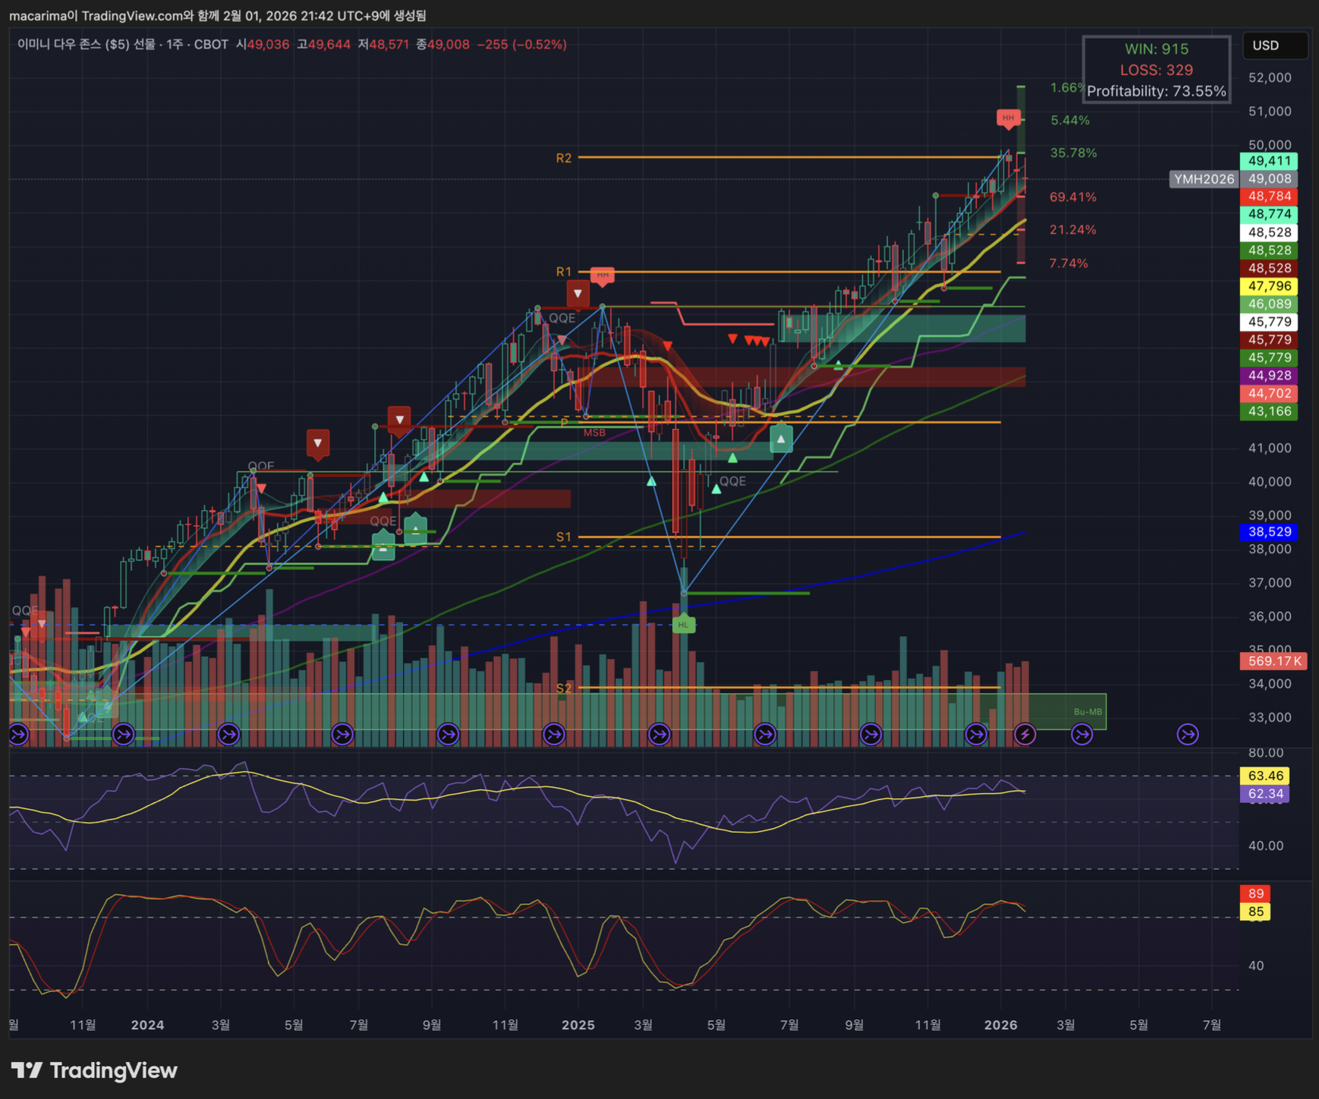1319x1099 pixels.
Task: Click the 569.17K volume label
Action: tap(1274, 661)
